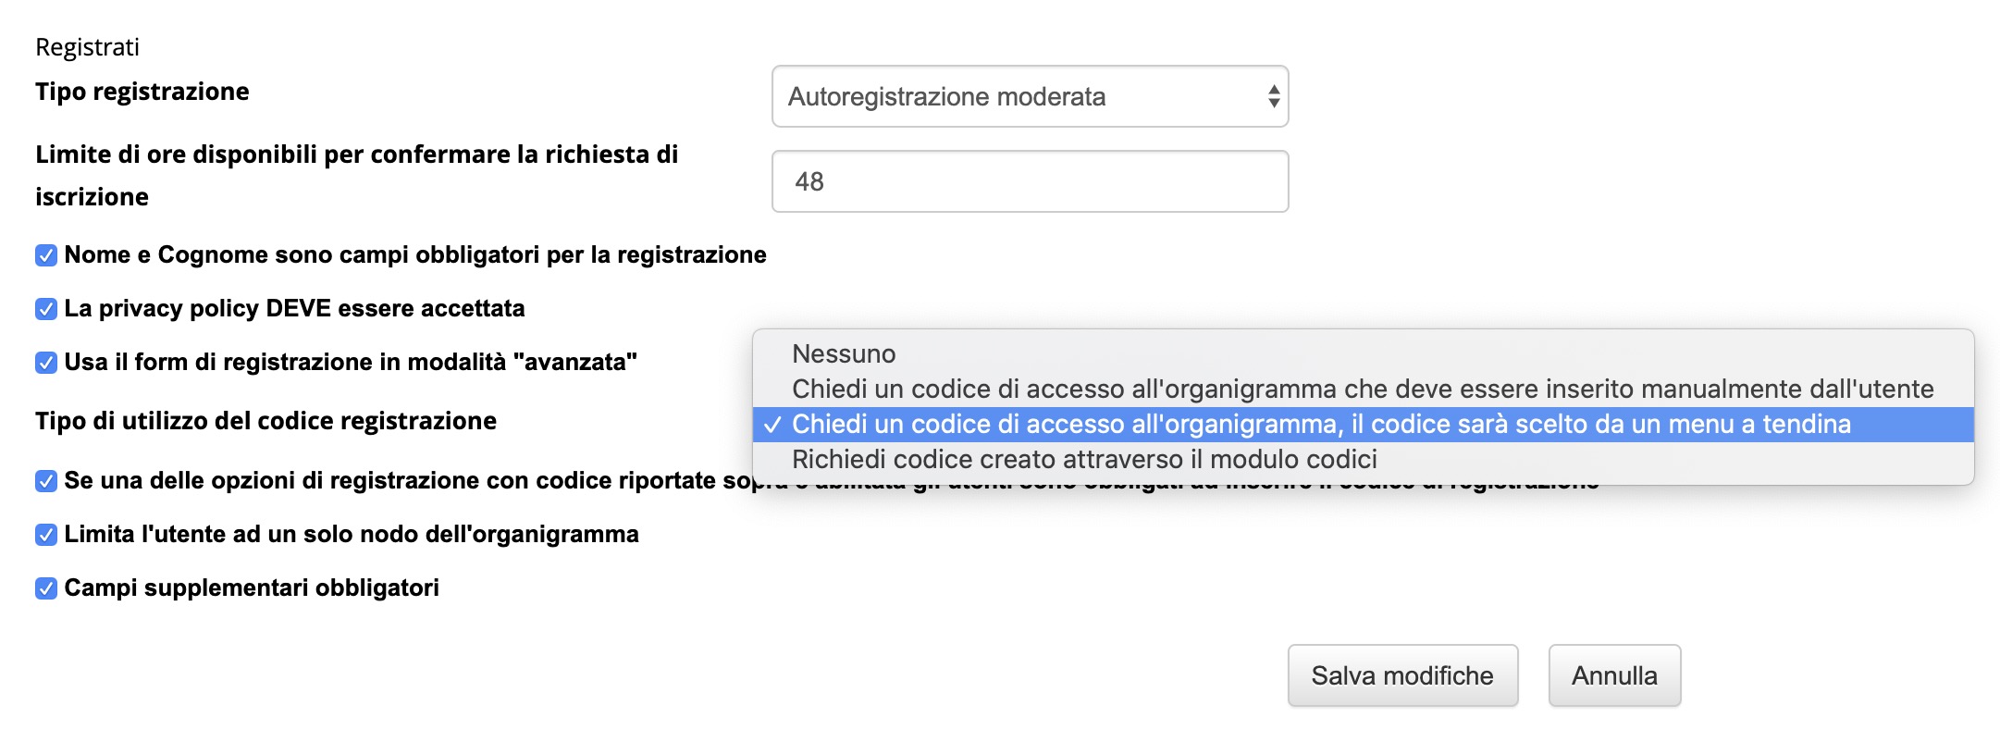Toggle the privacy policy DEVE essere accettata checkbox
Image resolution: width=2000 pixels, height=742 pixels.
pos(46,309)
